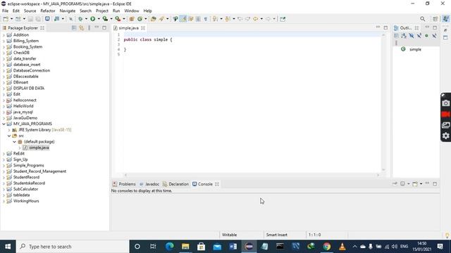Open the Run button dropdown arrow
Image resolution: width=451 pixels, height=253 pixels.
point(99,19)
